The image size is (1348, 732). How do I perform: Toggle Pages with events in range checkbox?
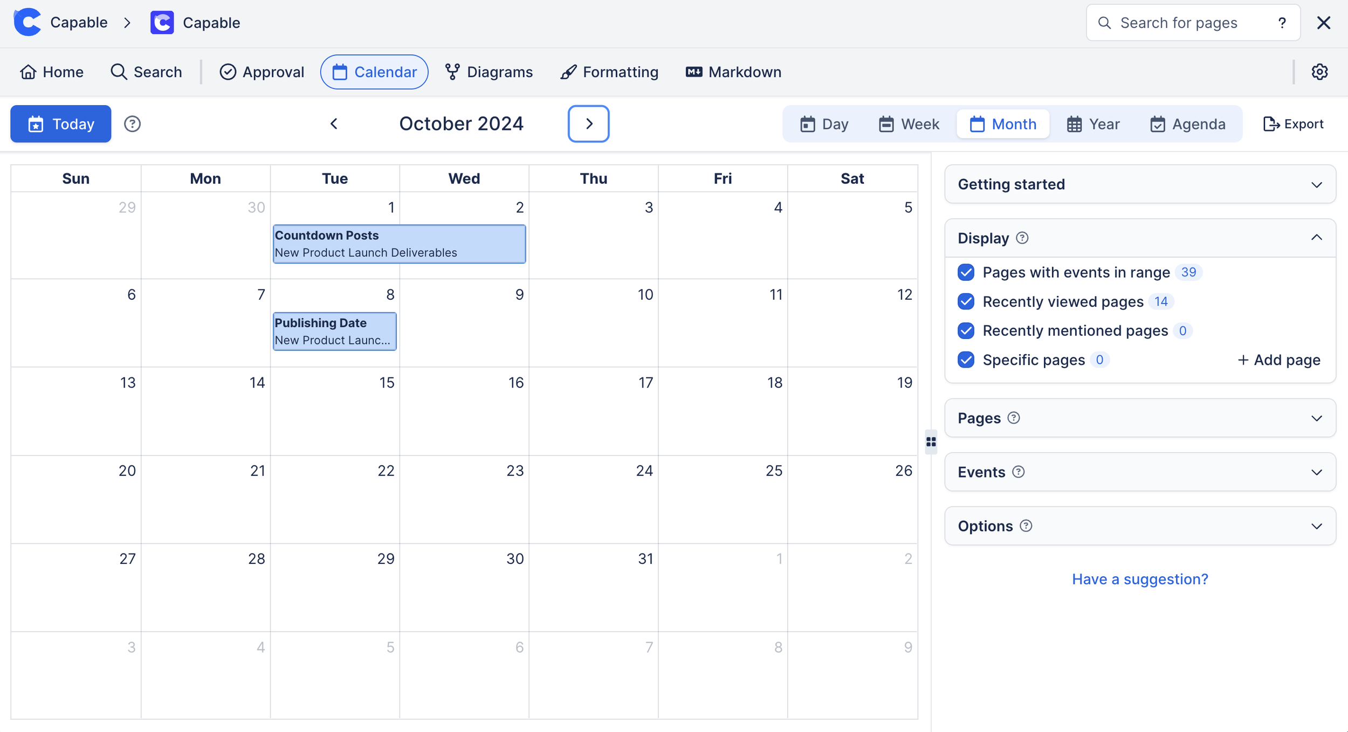click(966, 272)
